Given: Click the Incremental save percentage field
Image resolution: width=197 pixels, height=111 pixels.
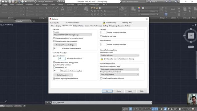Looking at the screenshot, I should coord(57,48).
